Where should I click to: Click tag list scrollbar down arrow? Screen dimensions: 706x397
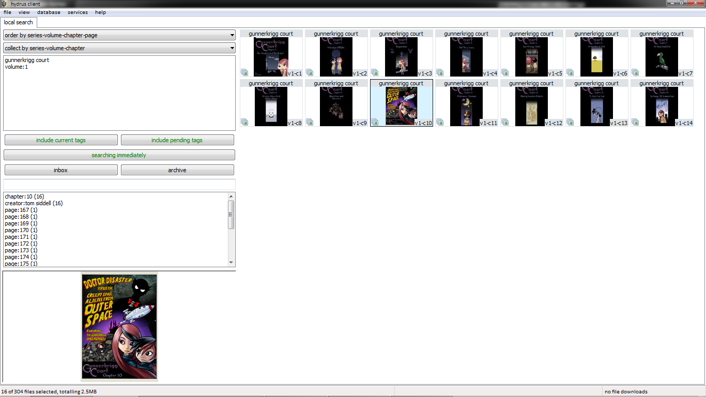click(232, 263)
